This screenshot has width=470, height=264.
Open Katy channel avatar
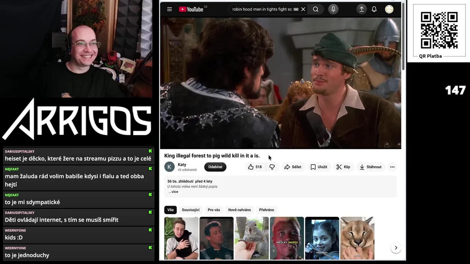point(169,167)
